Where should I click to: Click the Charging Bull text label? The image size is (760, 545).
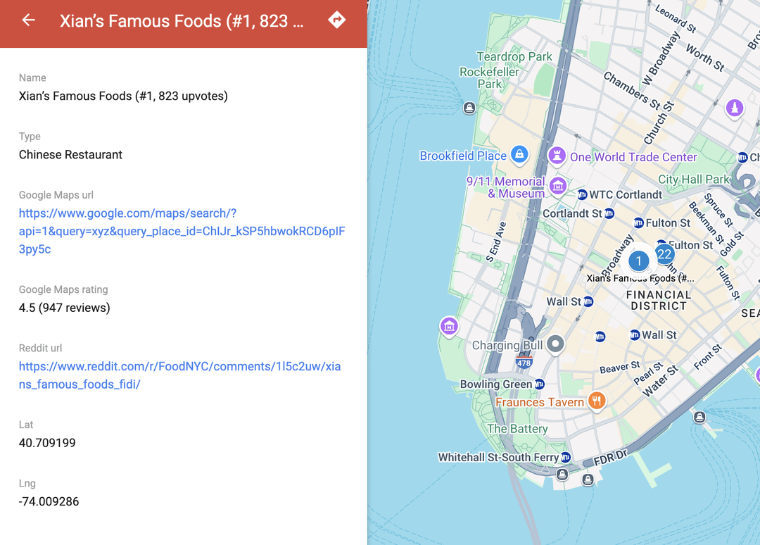(x=507, y=345)
